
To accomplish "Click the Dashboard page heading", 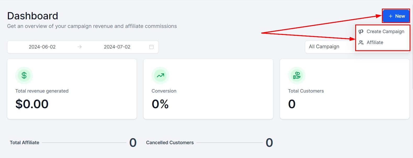I will click(33, 16).
